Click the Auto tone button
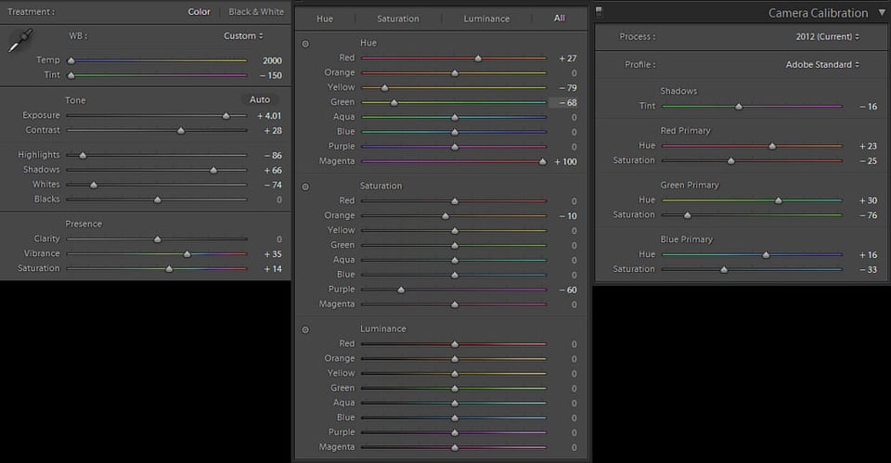Image resolution: width=891 pixels, height=463 pixels. click(x=260, y=99)
